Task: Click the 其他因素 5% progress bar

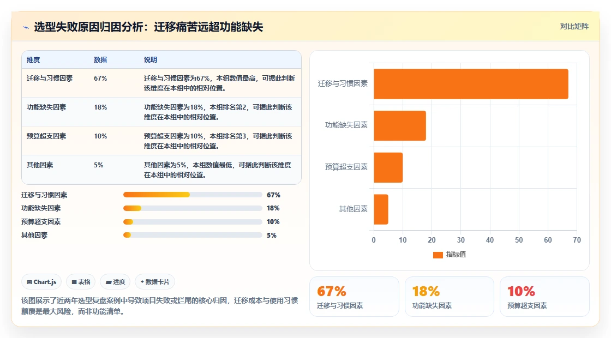Action: pos(193,235)
